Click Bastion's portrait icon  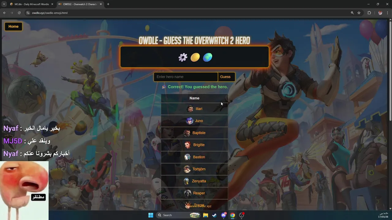coord(187,157)
